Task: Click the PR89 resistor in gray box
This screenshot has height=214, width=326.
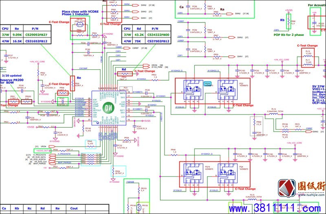Action: point(254,123)
